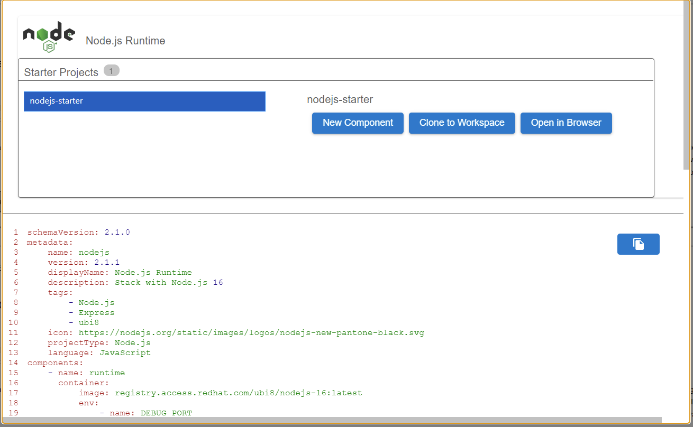Screen dimensions: 693x427
Task: Click the schemaVersion: 2.1.0 line
Action: coord(78,232)
